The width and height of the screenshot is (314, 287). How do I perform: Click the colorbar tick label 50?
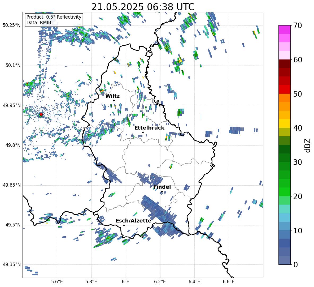[298, 94]
